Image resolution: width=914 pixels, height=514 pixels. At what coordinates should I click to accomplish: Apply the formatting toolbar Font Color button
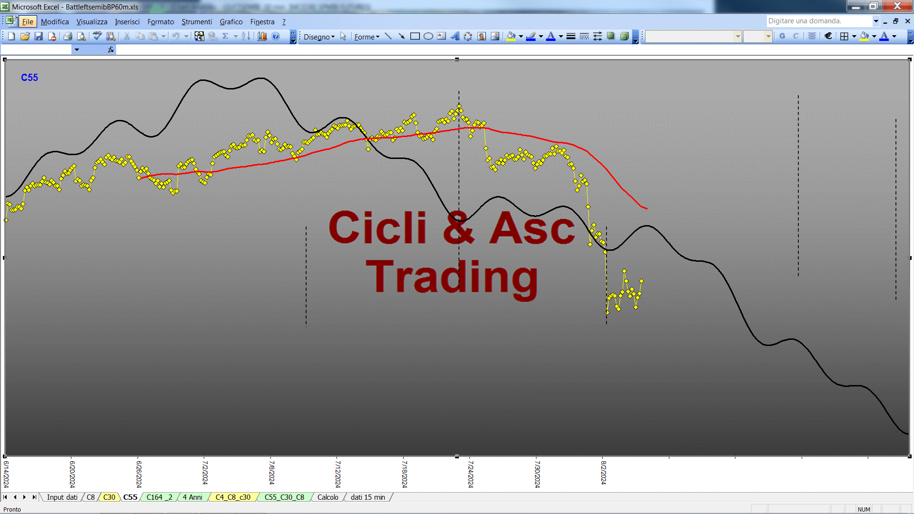[884, 36]
